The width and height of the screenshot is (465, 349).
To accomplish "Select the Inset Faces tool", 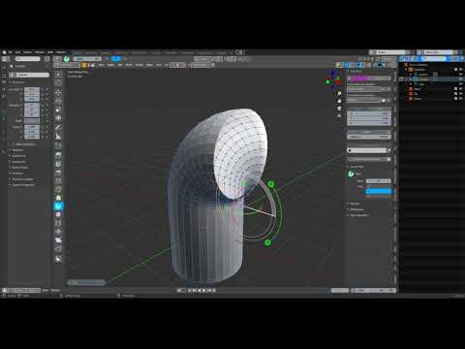I will [58, 164].
